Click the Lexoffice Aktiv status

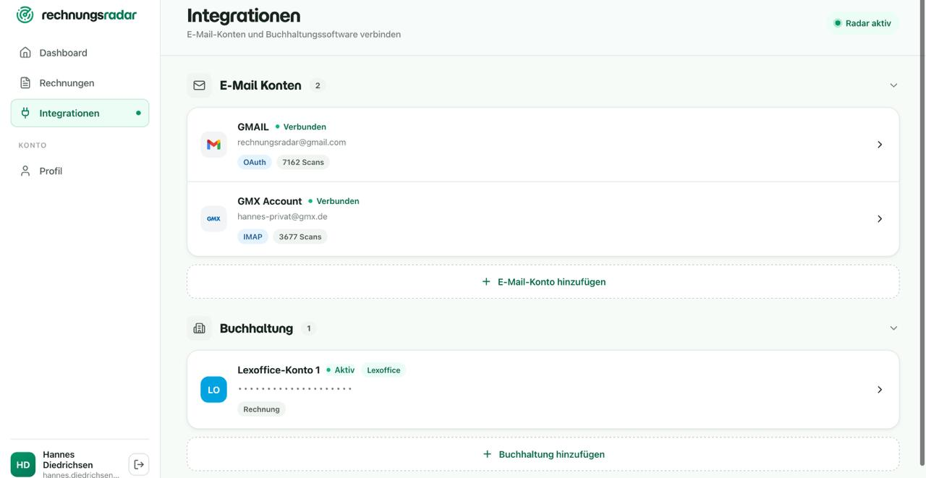pyautogui.click(x=340, y=370)
